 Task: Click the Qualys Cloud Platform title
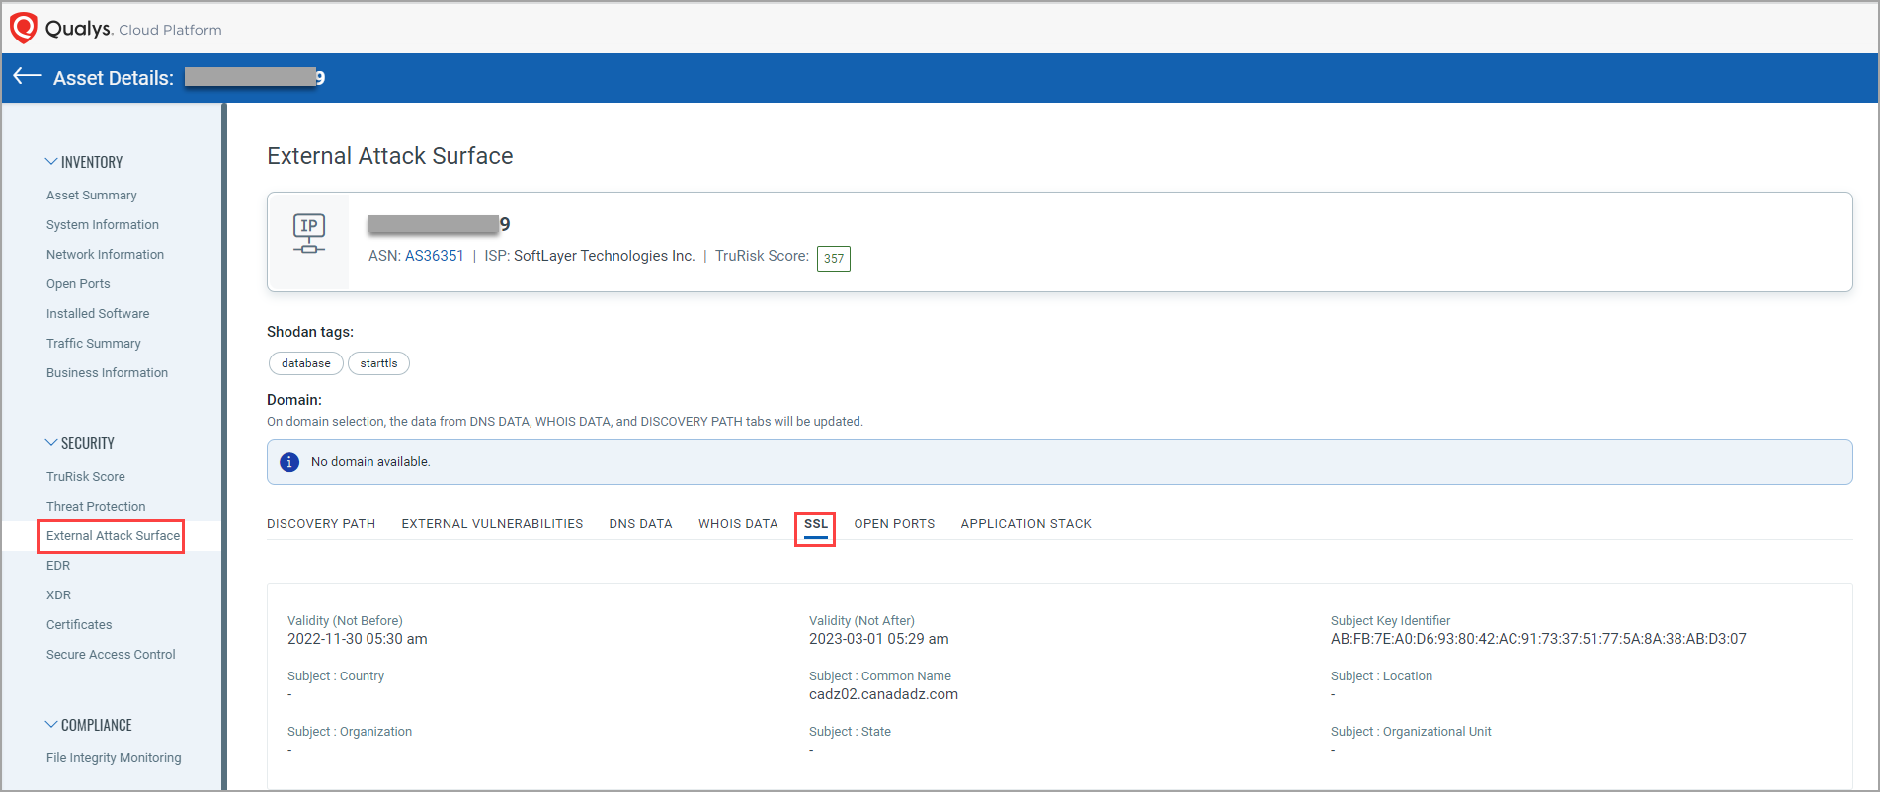point(133,29)
